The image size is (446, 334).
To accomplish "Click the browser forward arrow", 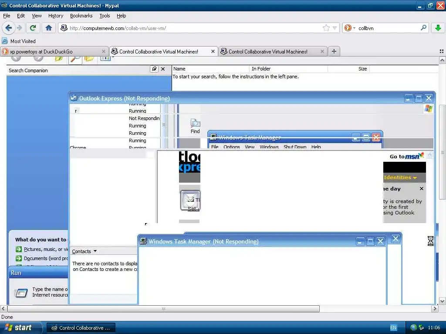I will (19, 28).
